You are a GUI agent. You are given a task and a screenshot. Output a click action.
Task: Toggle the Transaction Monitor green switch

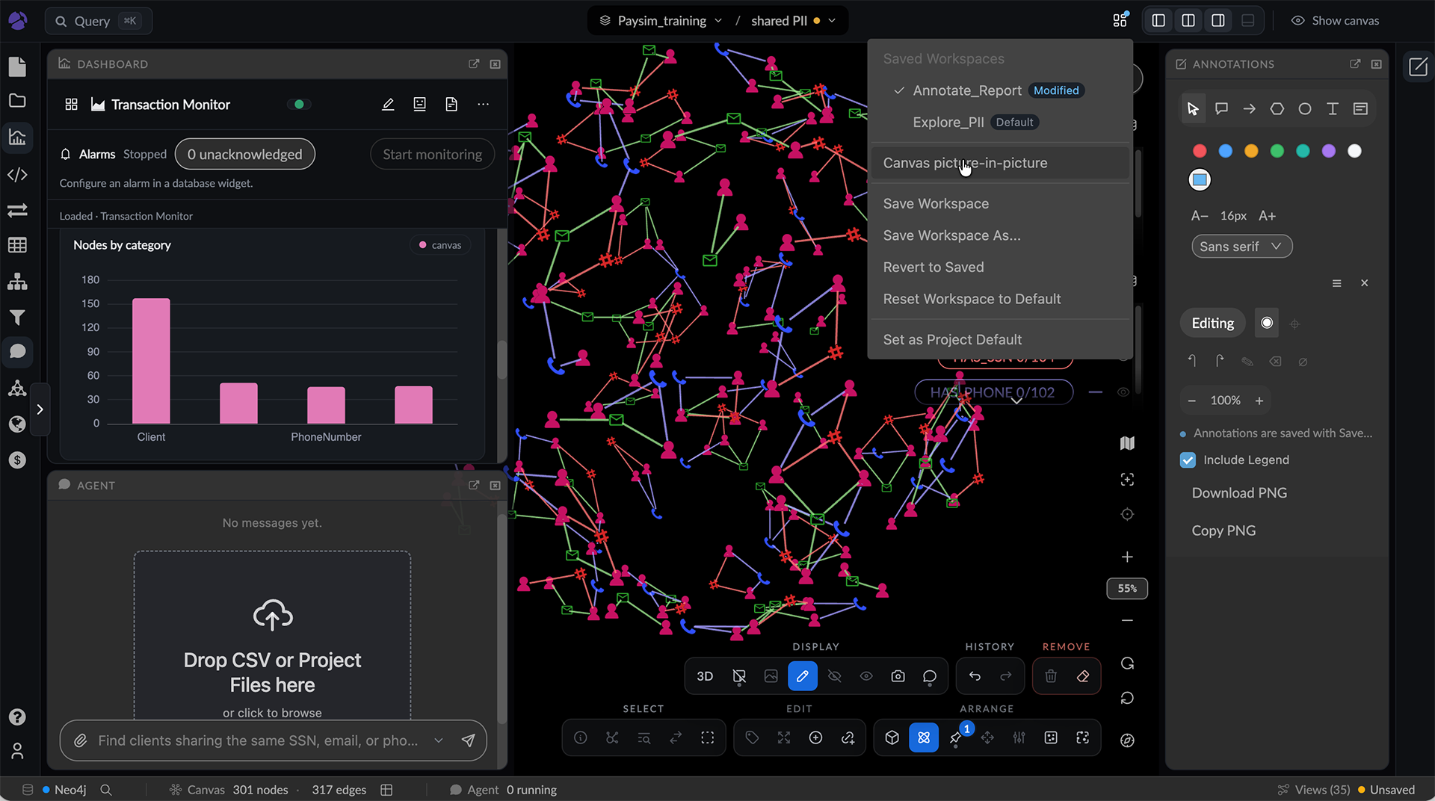pyautogui.click(x=299, y=105)
